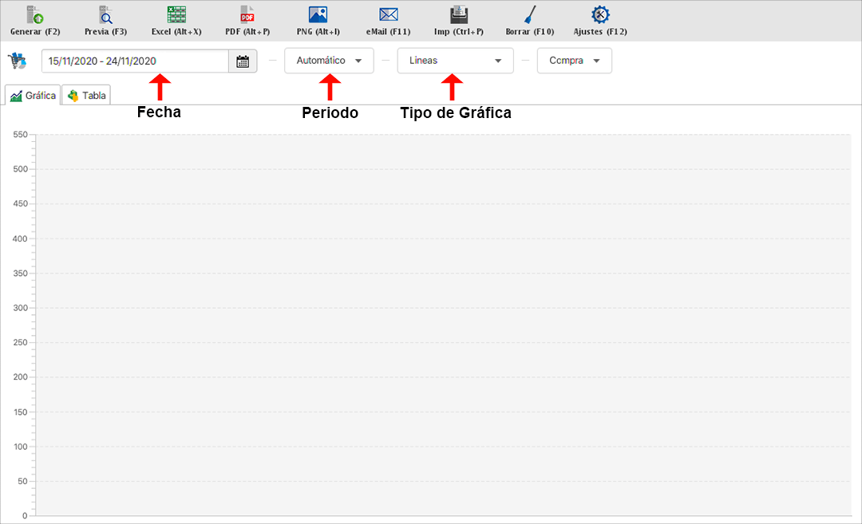Screen dimensions: 862x524
Task: Click the shopping cart icon beside the date
Action: pyautogui.click(x=15, y=61)
